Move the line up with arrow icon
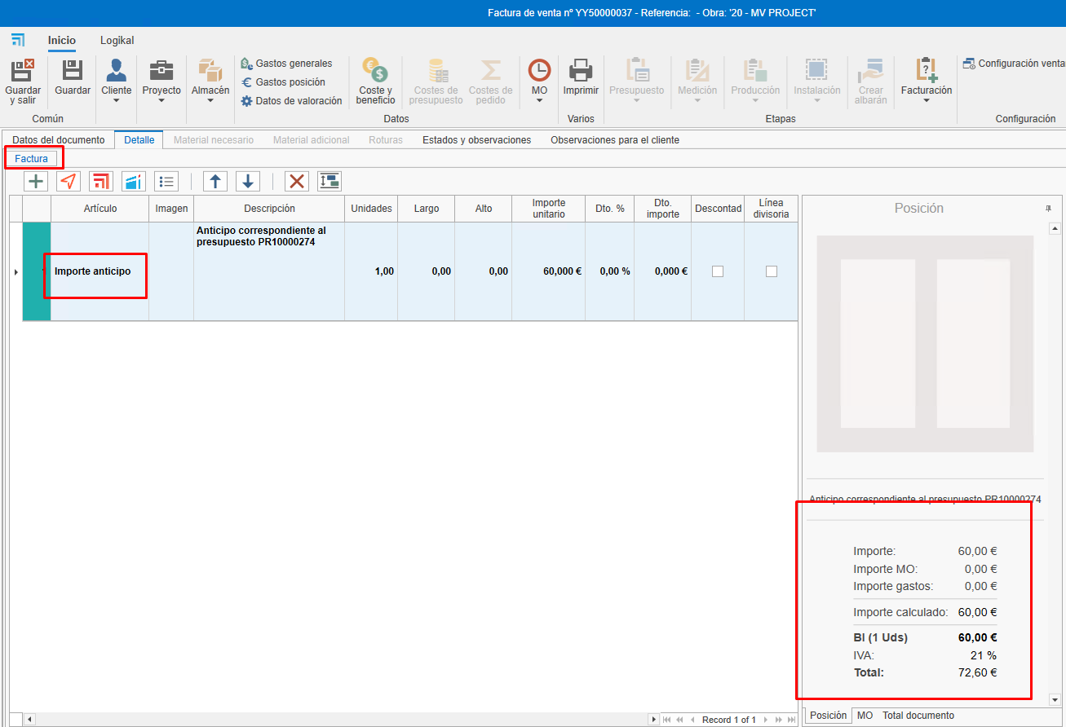Image resolution: width=1066 pixels, height=727 pixels. pos(215,181)
